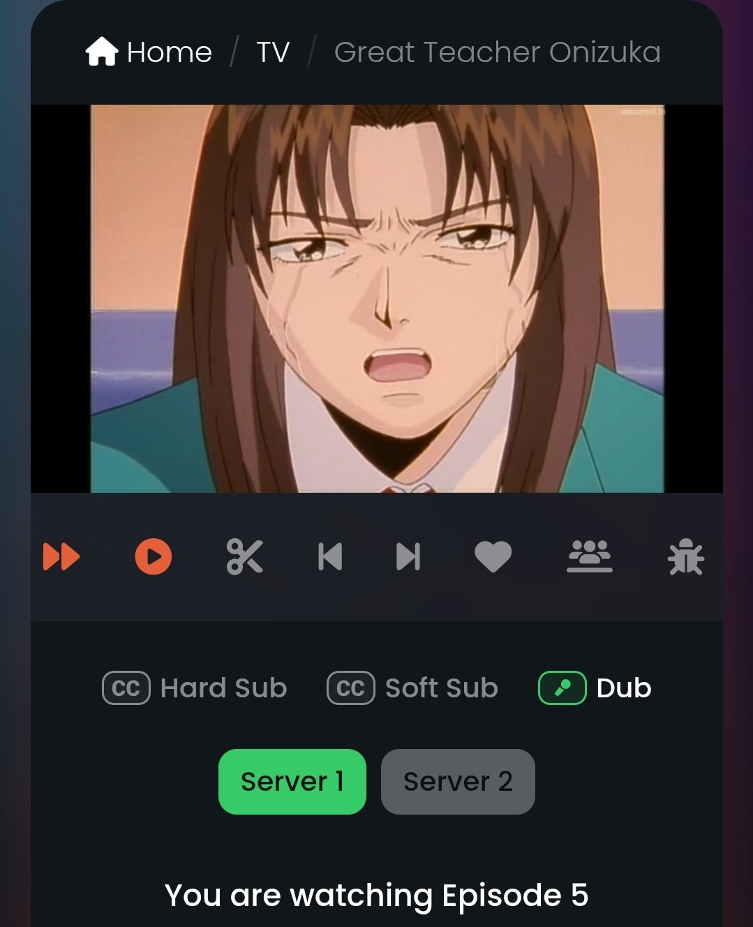Toggle the orange autoplay circle icon

pyautogui.click(x=154, y=557)
